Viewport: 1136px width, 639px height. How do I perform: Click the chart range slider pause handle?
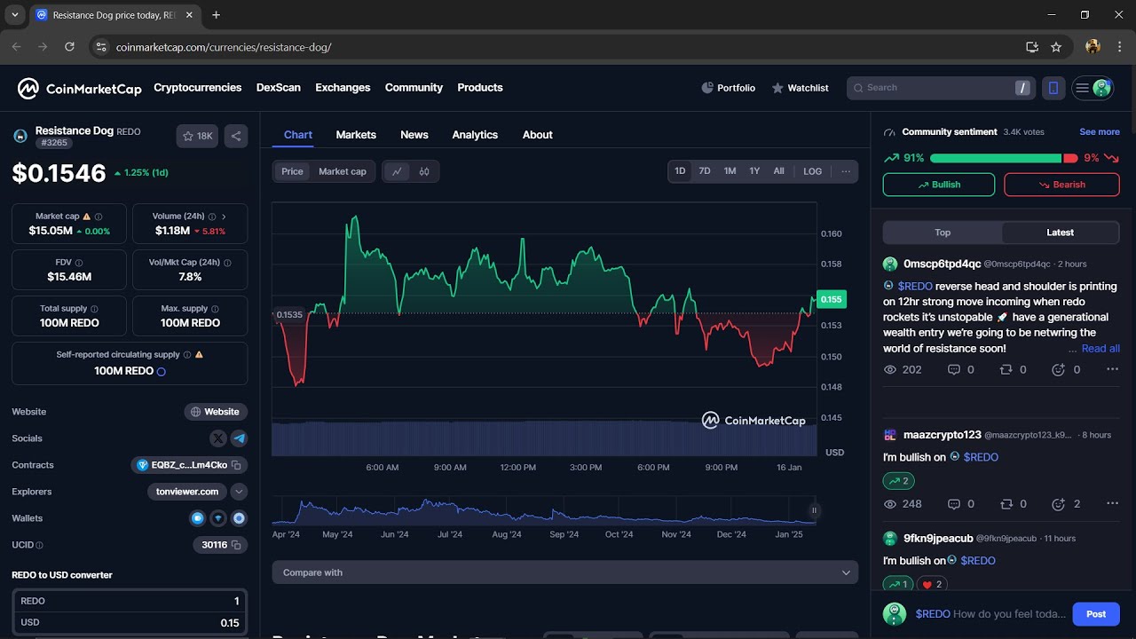814,510
